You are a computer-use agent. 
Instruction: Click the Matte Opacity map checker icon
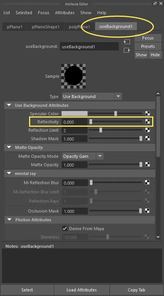tap(148, 164)
